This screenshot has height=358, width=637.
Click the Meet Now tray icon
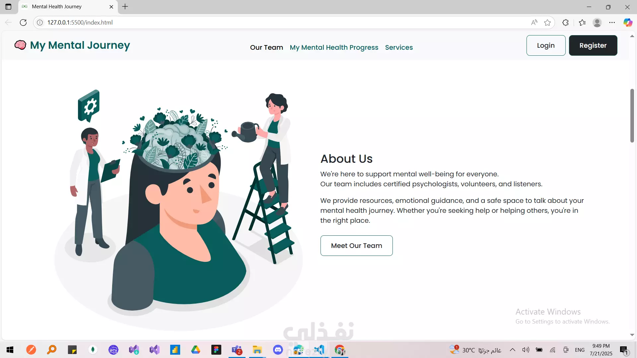(x=566, y=350)
